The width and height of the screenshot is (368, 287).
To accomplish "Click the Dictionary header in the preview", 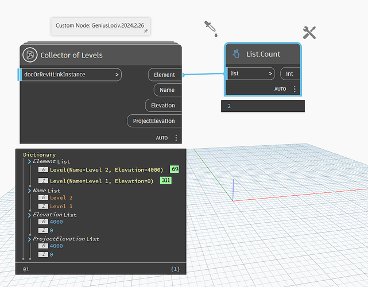I will coord(40,155).
